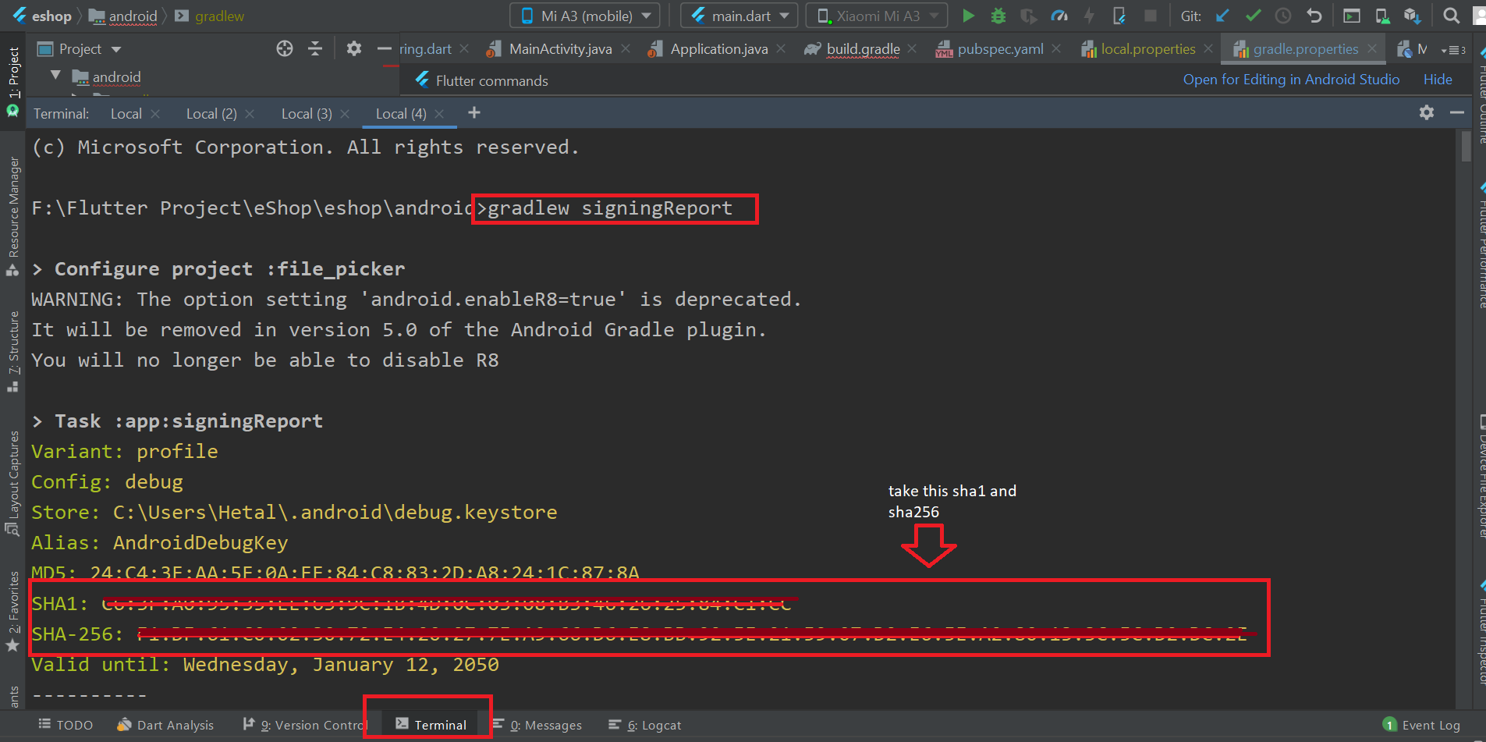Viewport: 1486px width, 742px height.
Task: Click the Hide link in Flutter banner
Action: pos(1438,80)
